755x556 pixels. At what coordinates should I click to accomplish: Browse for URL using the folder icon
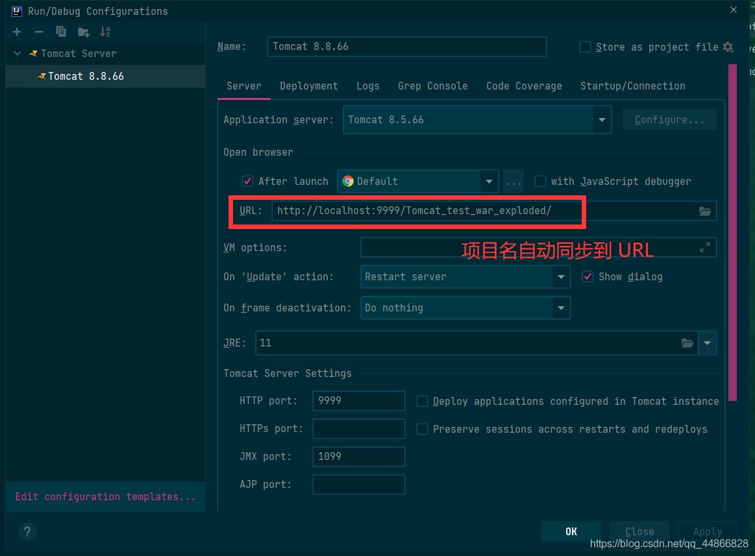click(705, 212)
